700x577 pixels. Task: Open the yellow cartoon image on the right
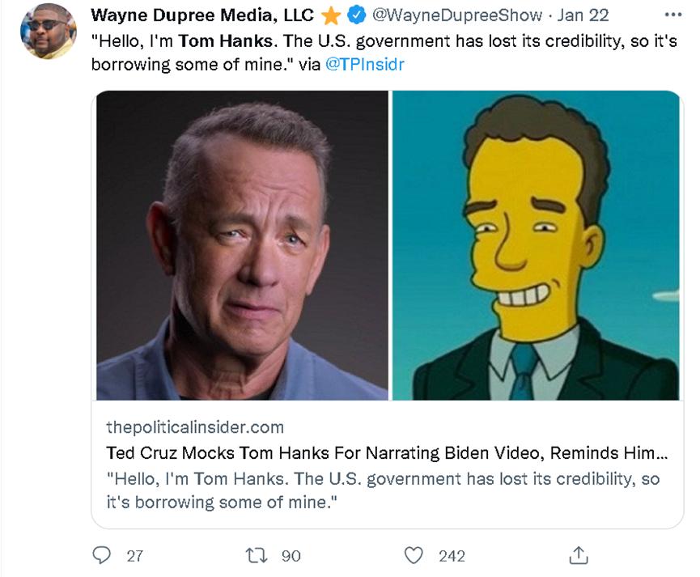click(x=536, y=245)
